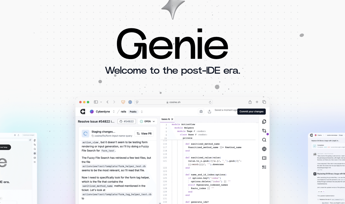Viewport: 345px width, 204px height.
Task: Click the Genie headline text
Action: tap(172, 44)
